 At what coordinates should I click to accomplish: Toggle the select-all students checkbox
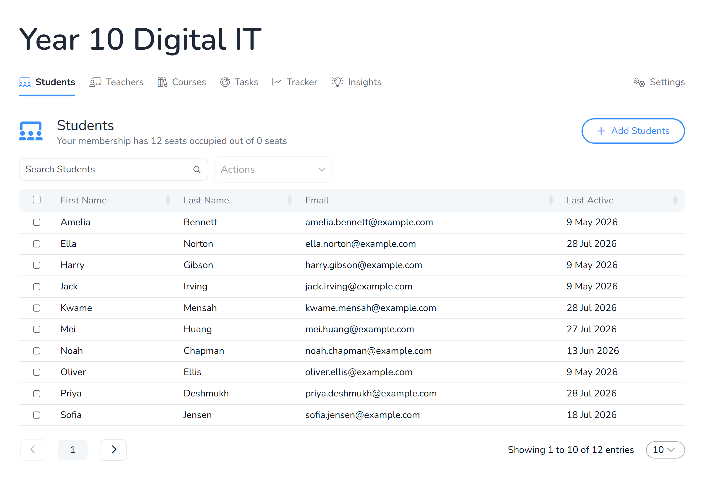tap(37, 200)
